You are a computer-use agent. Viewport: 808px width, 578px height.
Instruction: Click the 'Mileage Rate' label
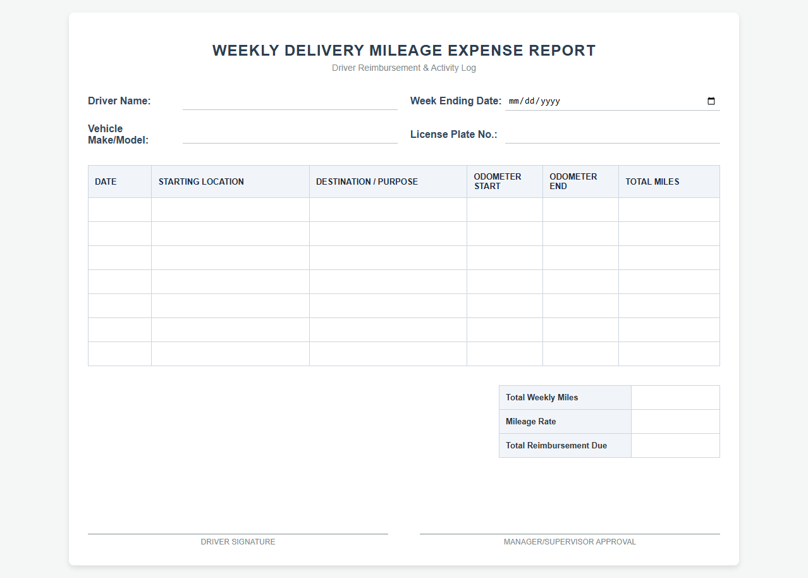coord(531,422)
